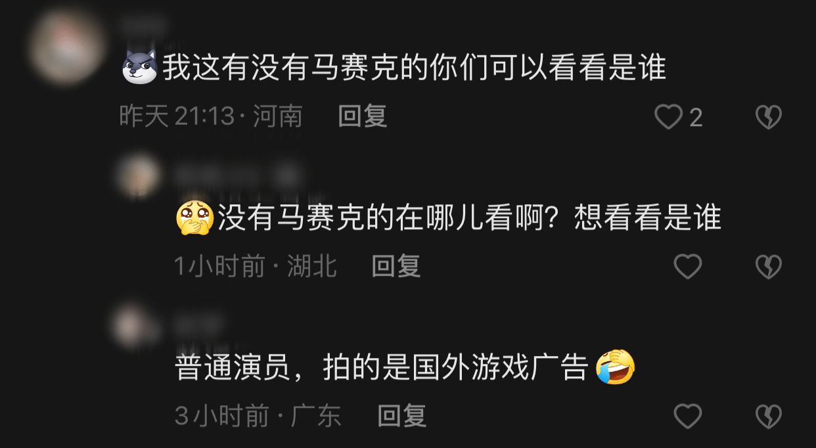
Task: Tap broken heart on the 湖北 reply
Action: pyautogui.click(x=768, y=267)
